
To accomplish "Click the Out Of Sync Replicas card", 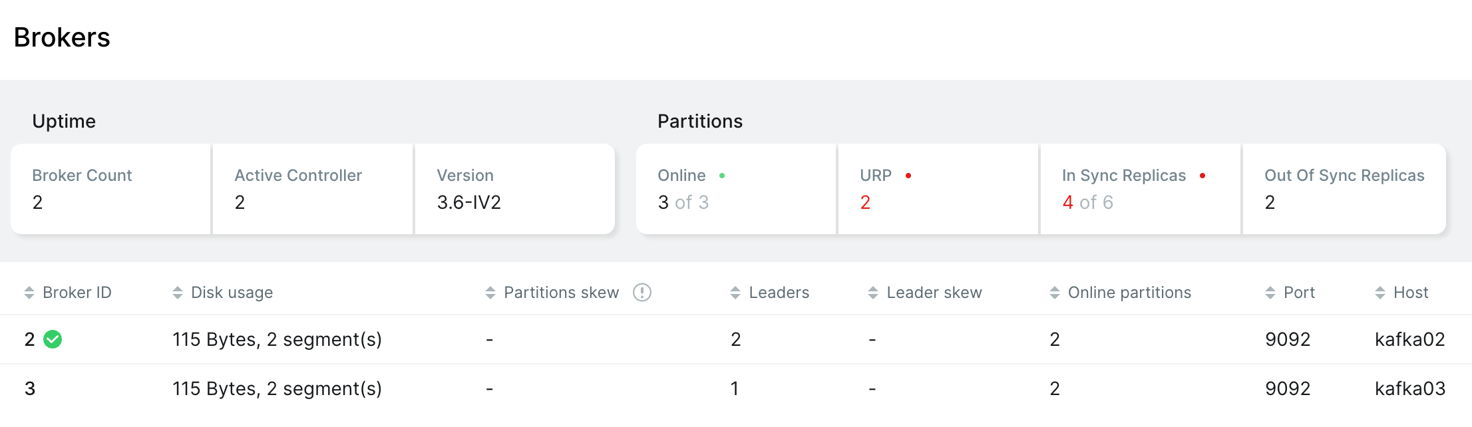I will pyautogui.click(x=1344, y=189).
